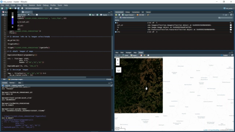Switch to the History tab
235x132 pixels.
[127, 12]
